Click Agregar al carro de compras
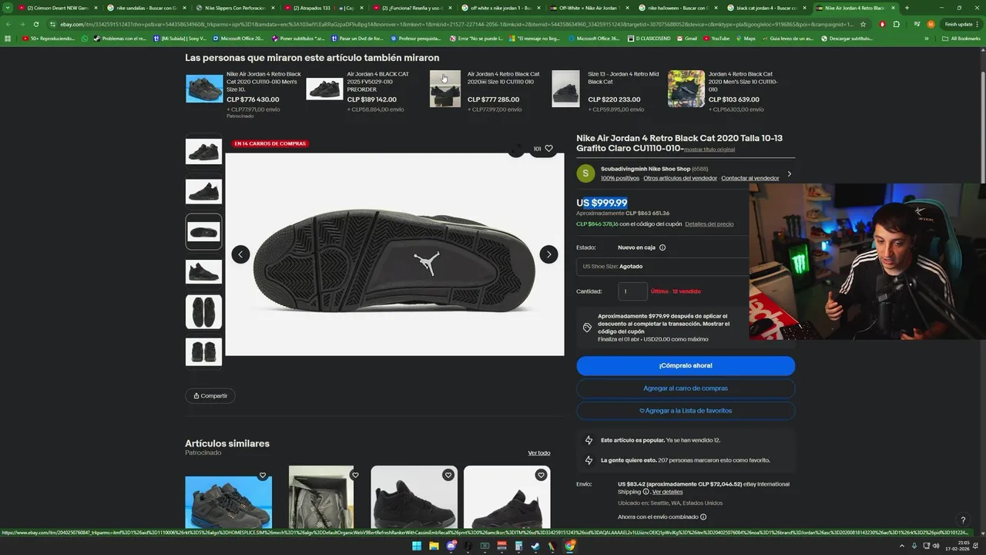Image resolution: width=986 pixels, height=555 pixels. coord(686,388)
